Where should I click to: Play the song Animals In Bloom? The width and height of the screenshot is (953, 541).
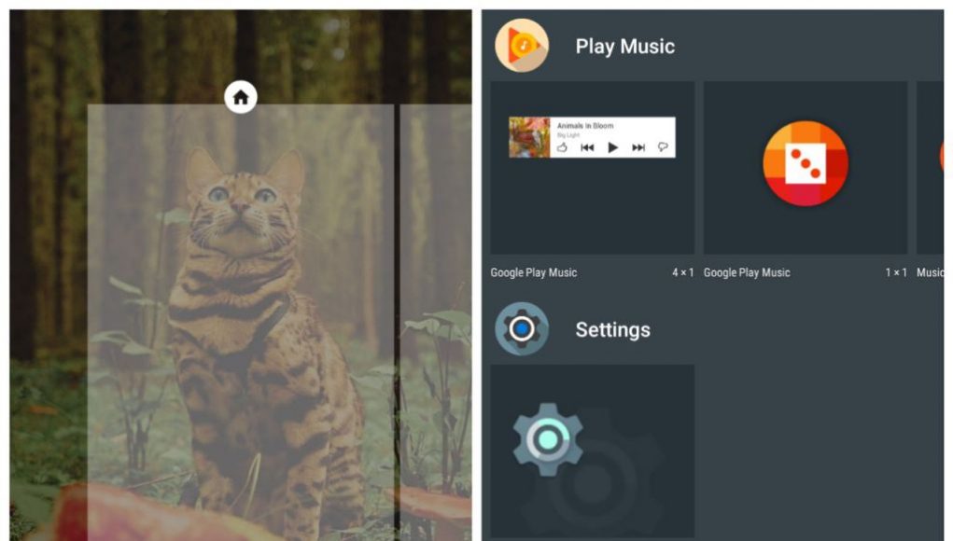[x=612, y=147]
